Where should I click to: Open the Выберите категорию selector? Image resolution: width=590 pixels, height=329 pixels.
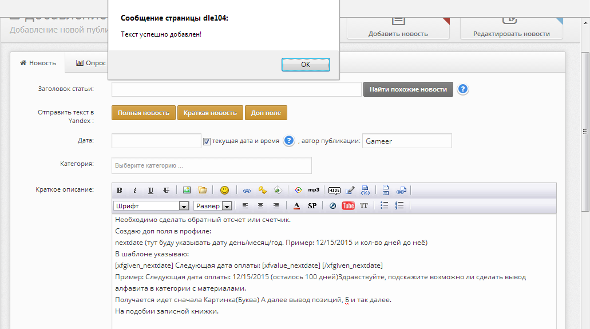pyautogui.click(x=212, y=165)
